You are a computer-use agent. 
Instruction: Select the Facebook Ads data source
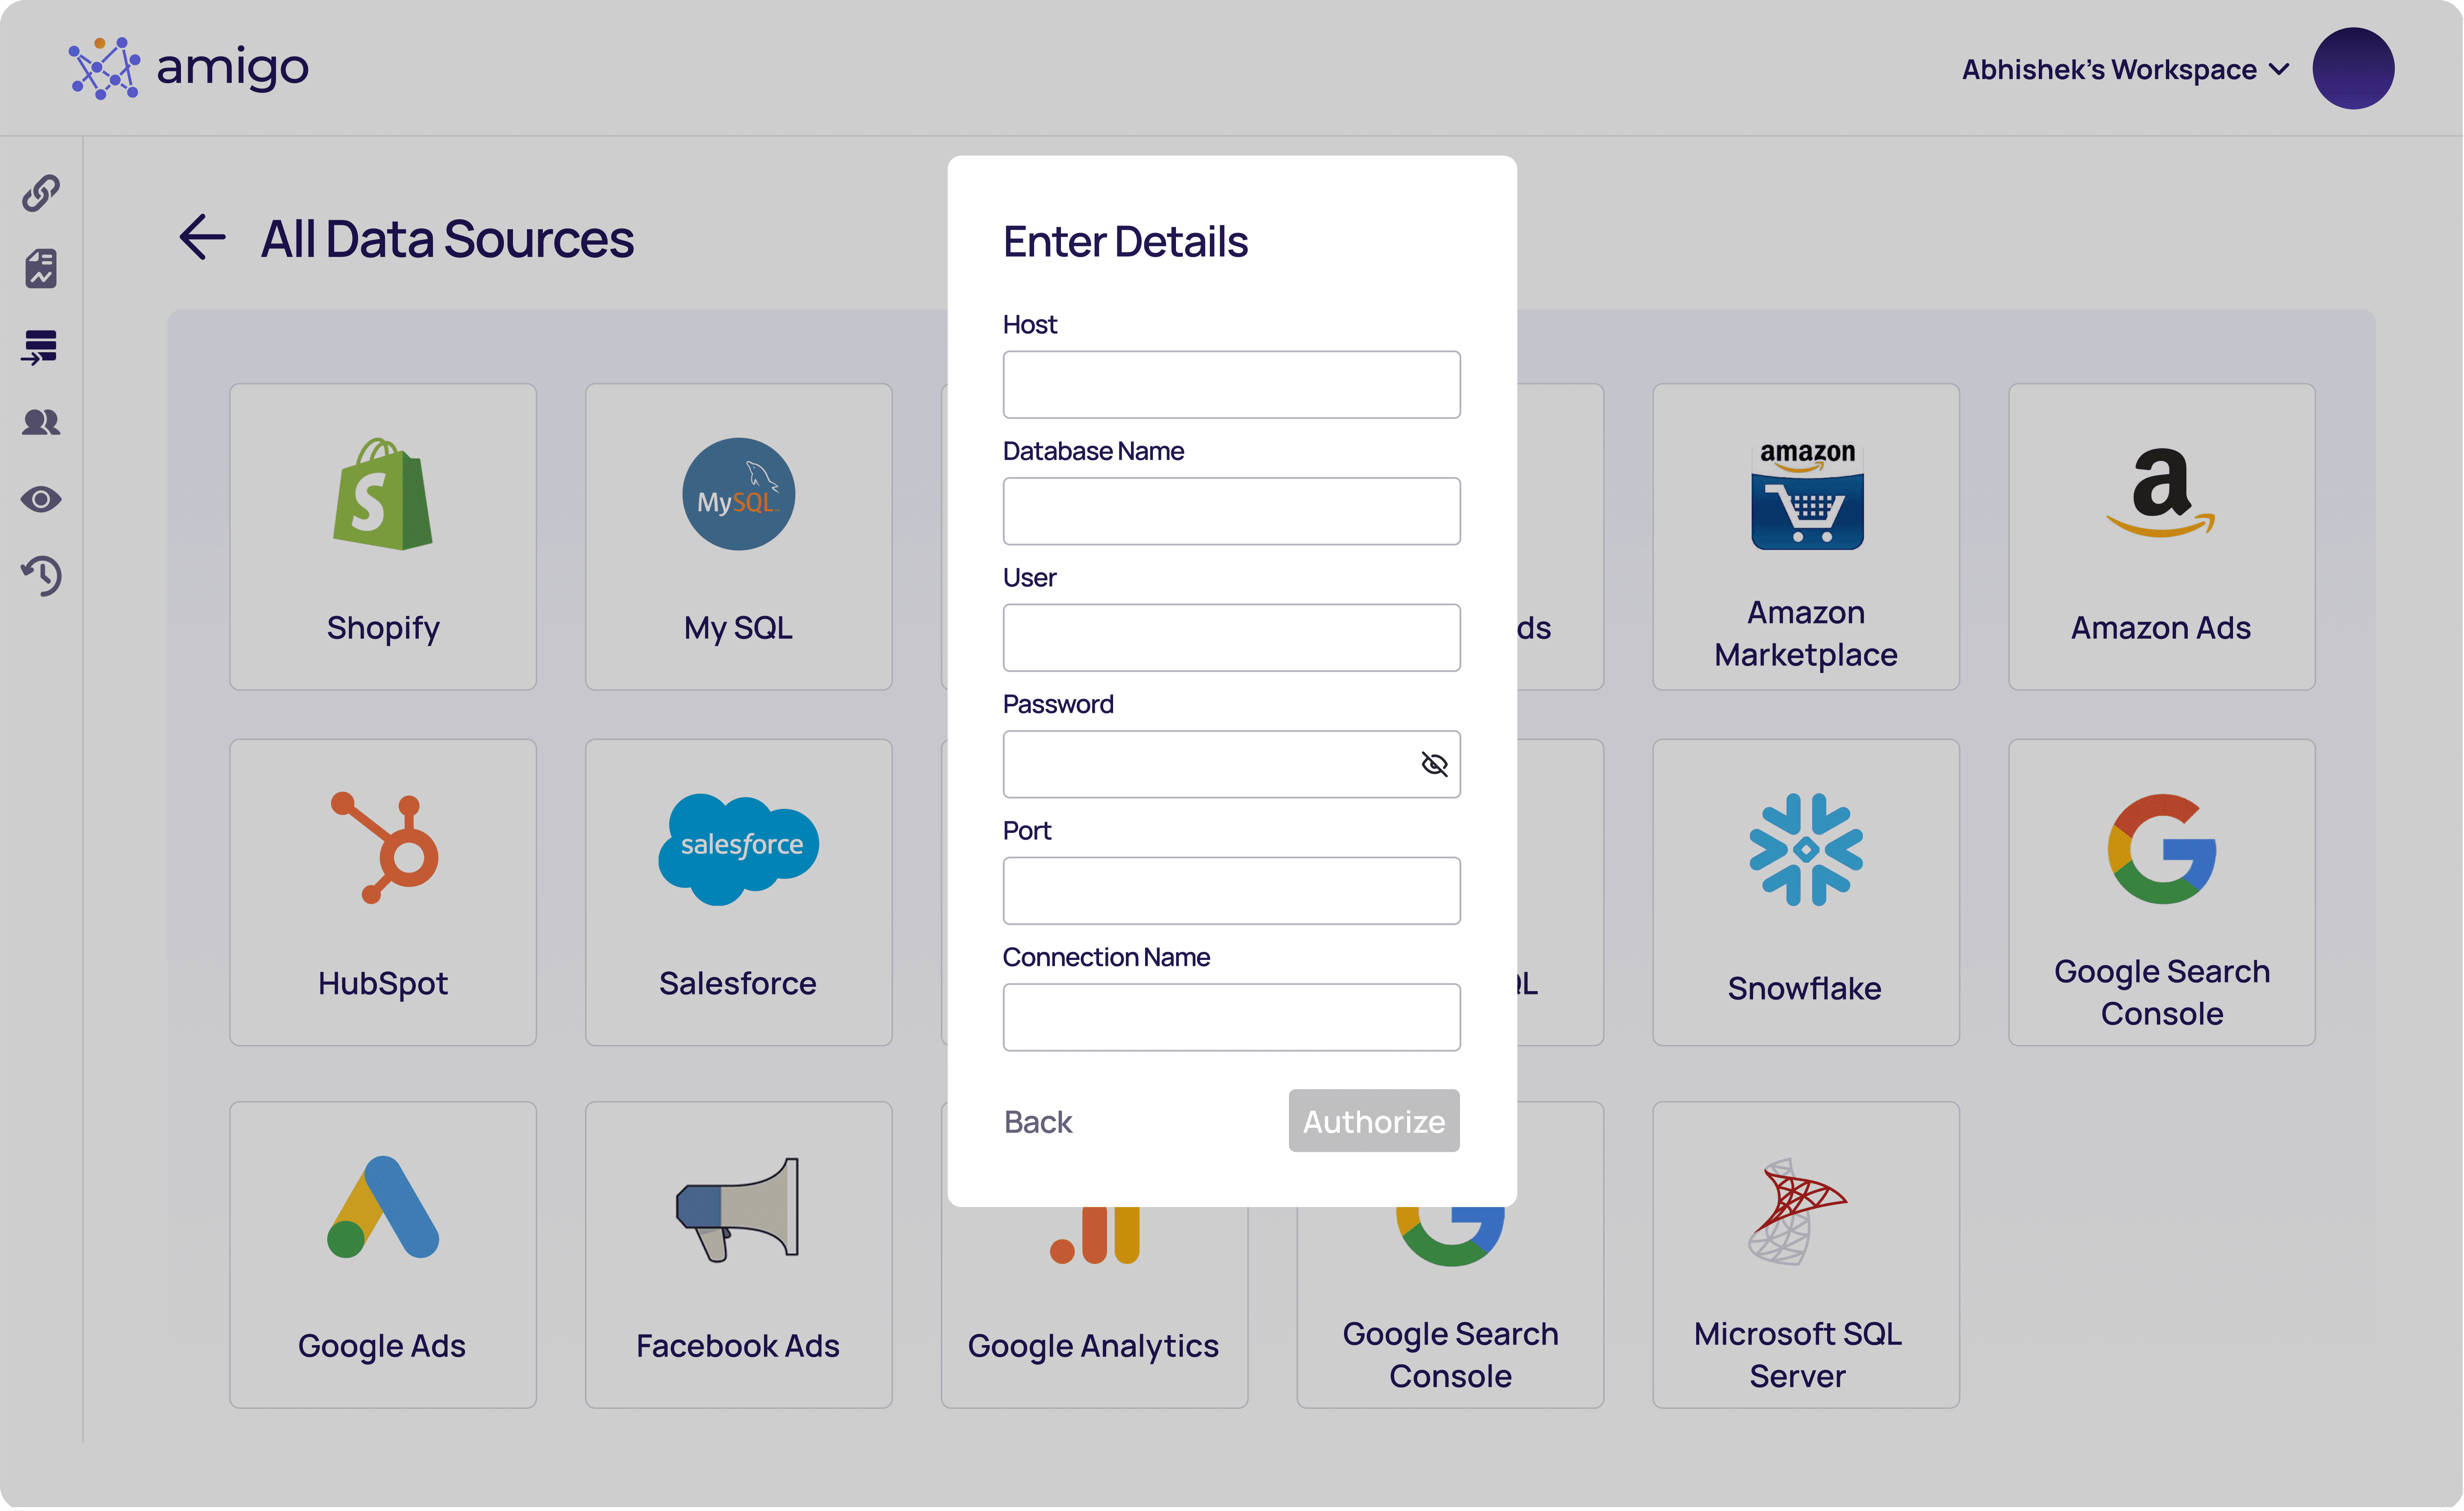[x=739, y=1256]
